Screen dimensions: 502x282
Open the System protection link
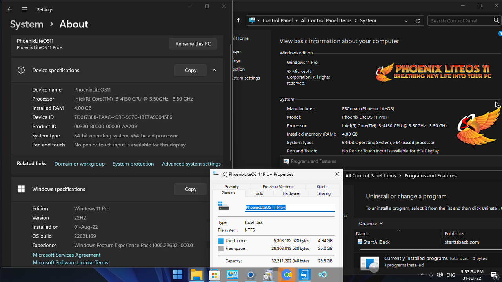[x=133, y=164]
